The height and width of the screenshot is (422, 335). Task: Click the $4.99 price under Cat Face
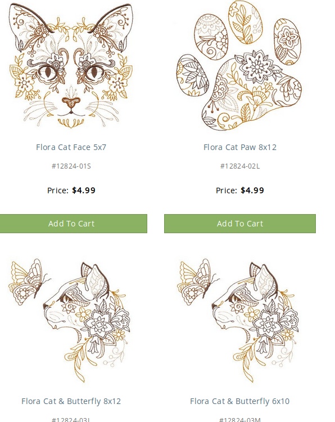tap(84, 190)
